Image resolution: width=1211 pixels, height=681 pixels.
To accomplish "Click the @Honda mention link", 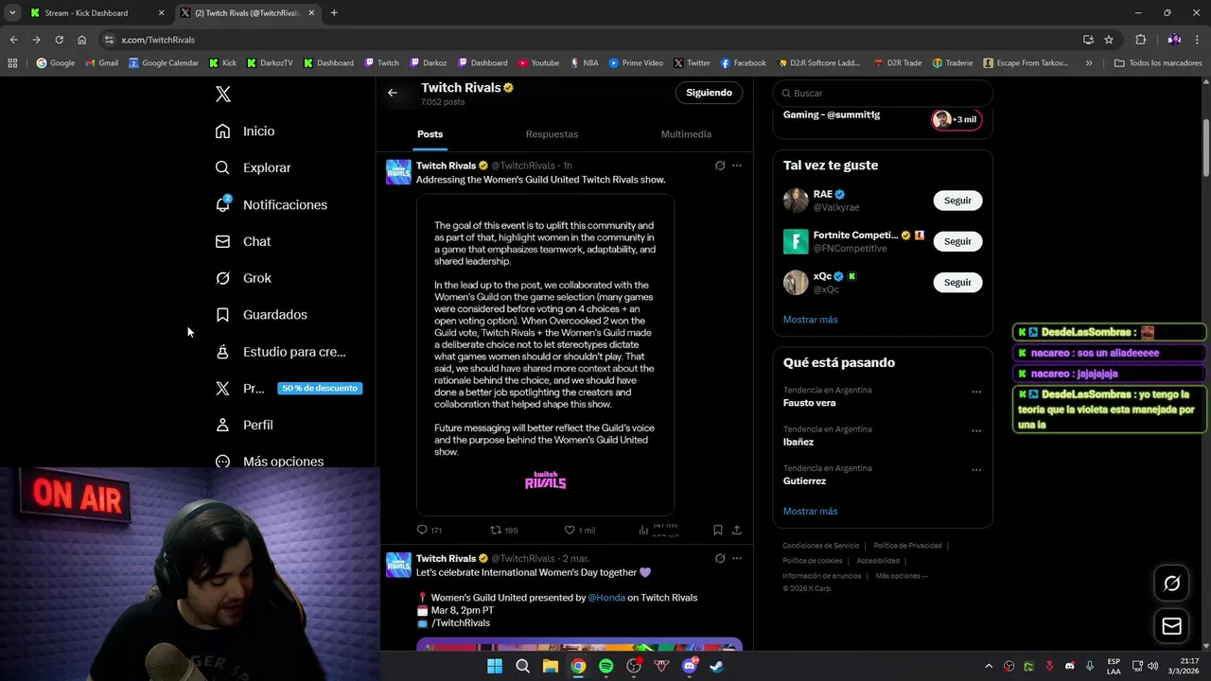I will click(606, 598).
